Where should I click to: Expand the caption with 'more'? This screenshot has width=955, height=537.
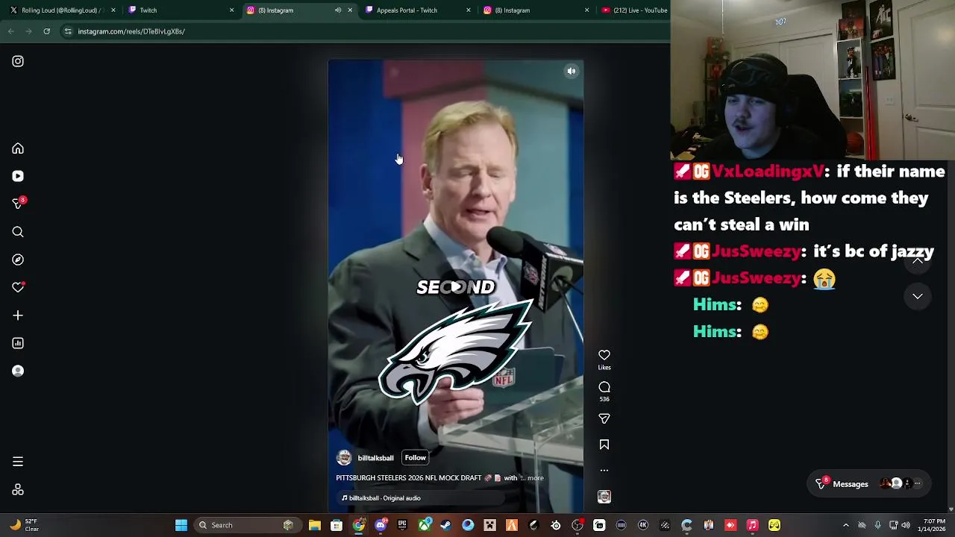tap(536, 478)
